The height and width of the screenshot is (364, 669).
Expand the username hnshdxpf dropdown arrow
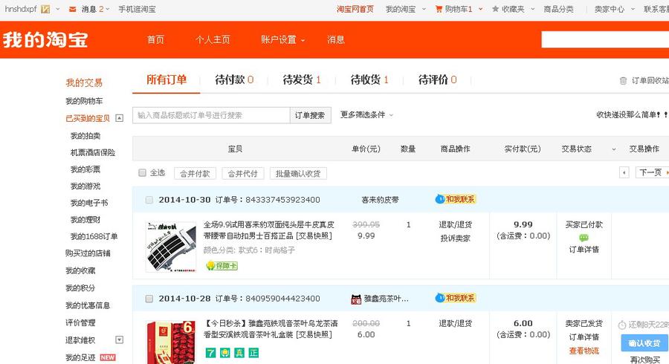[x=57, y=9]
